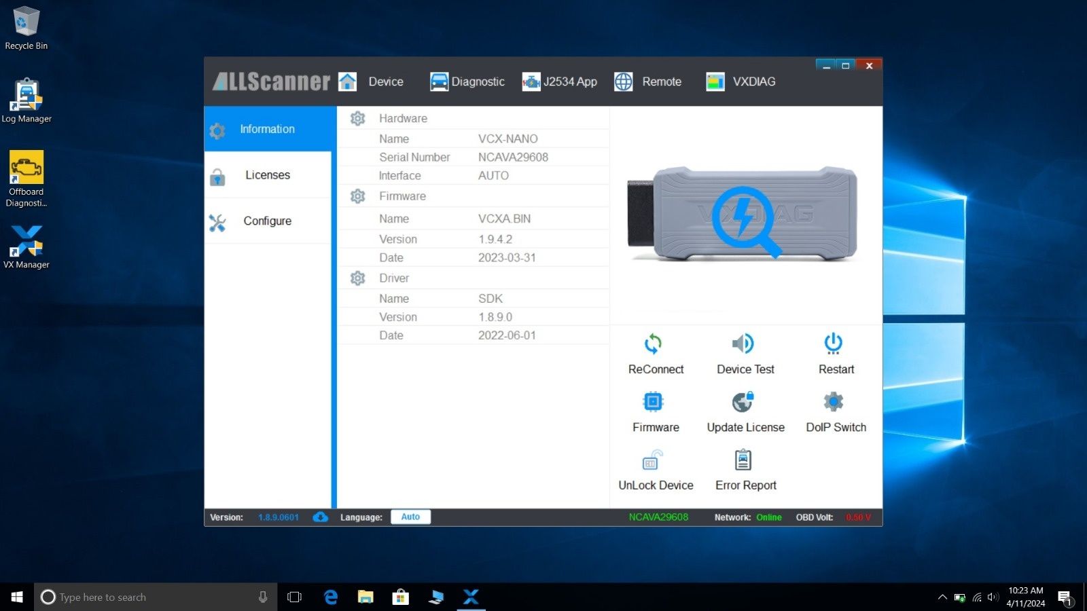The image size is (1087, 611).
Task: Click the firmware date 2023-03-31
Action: (x=507, y=258)
